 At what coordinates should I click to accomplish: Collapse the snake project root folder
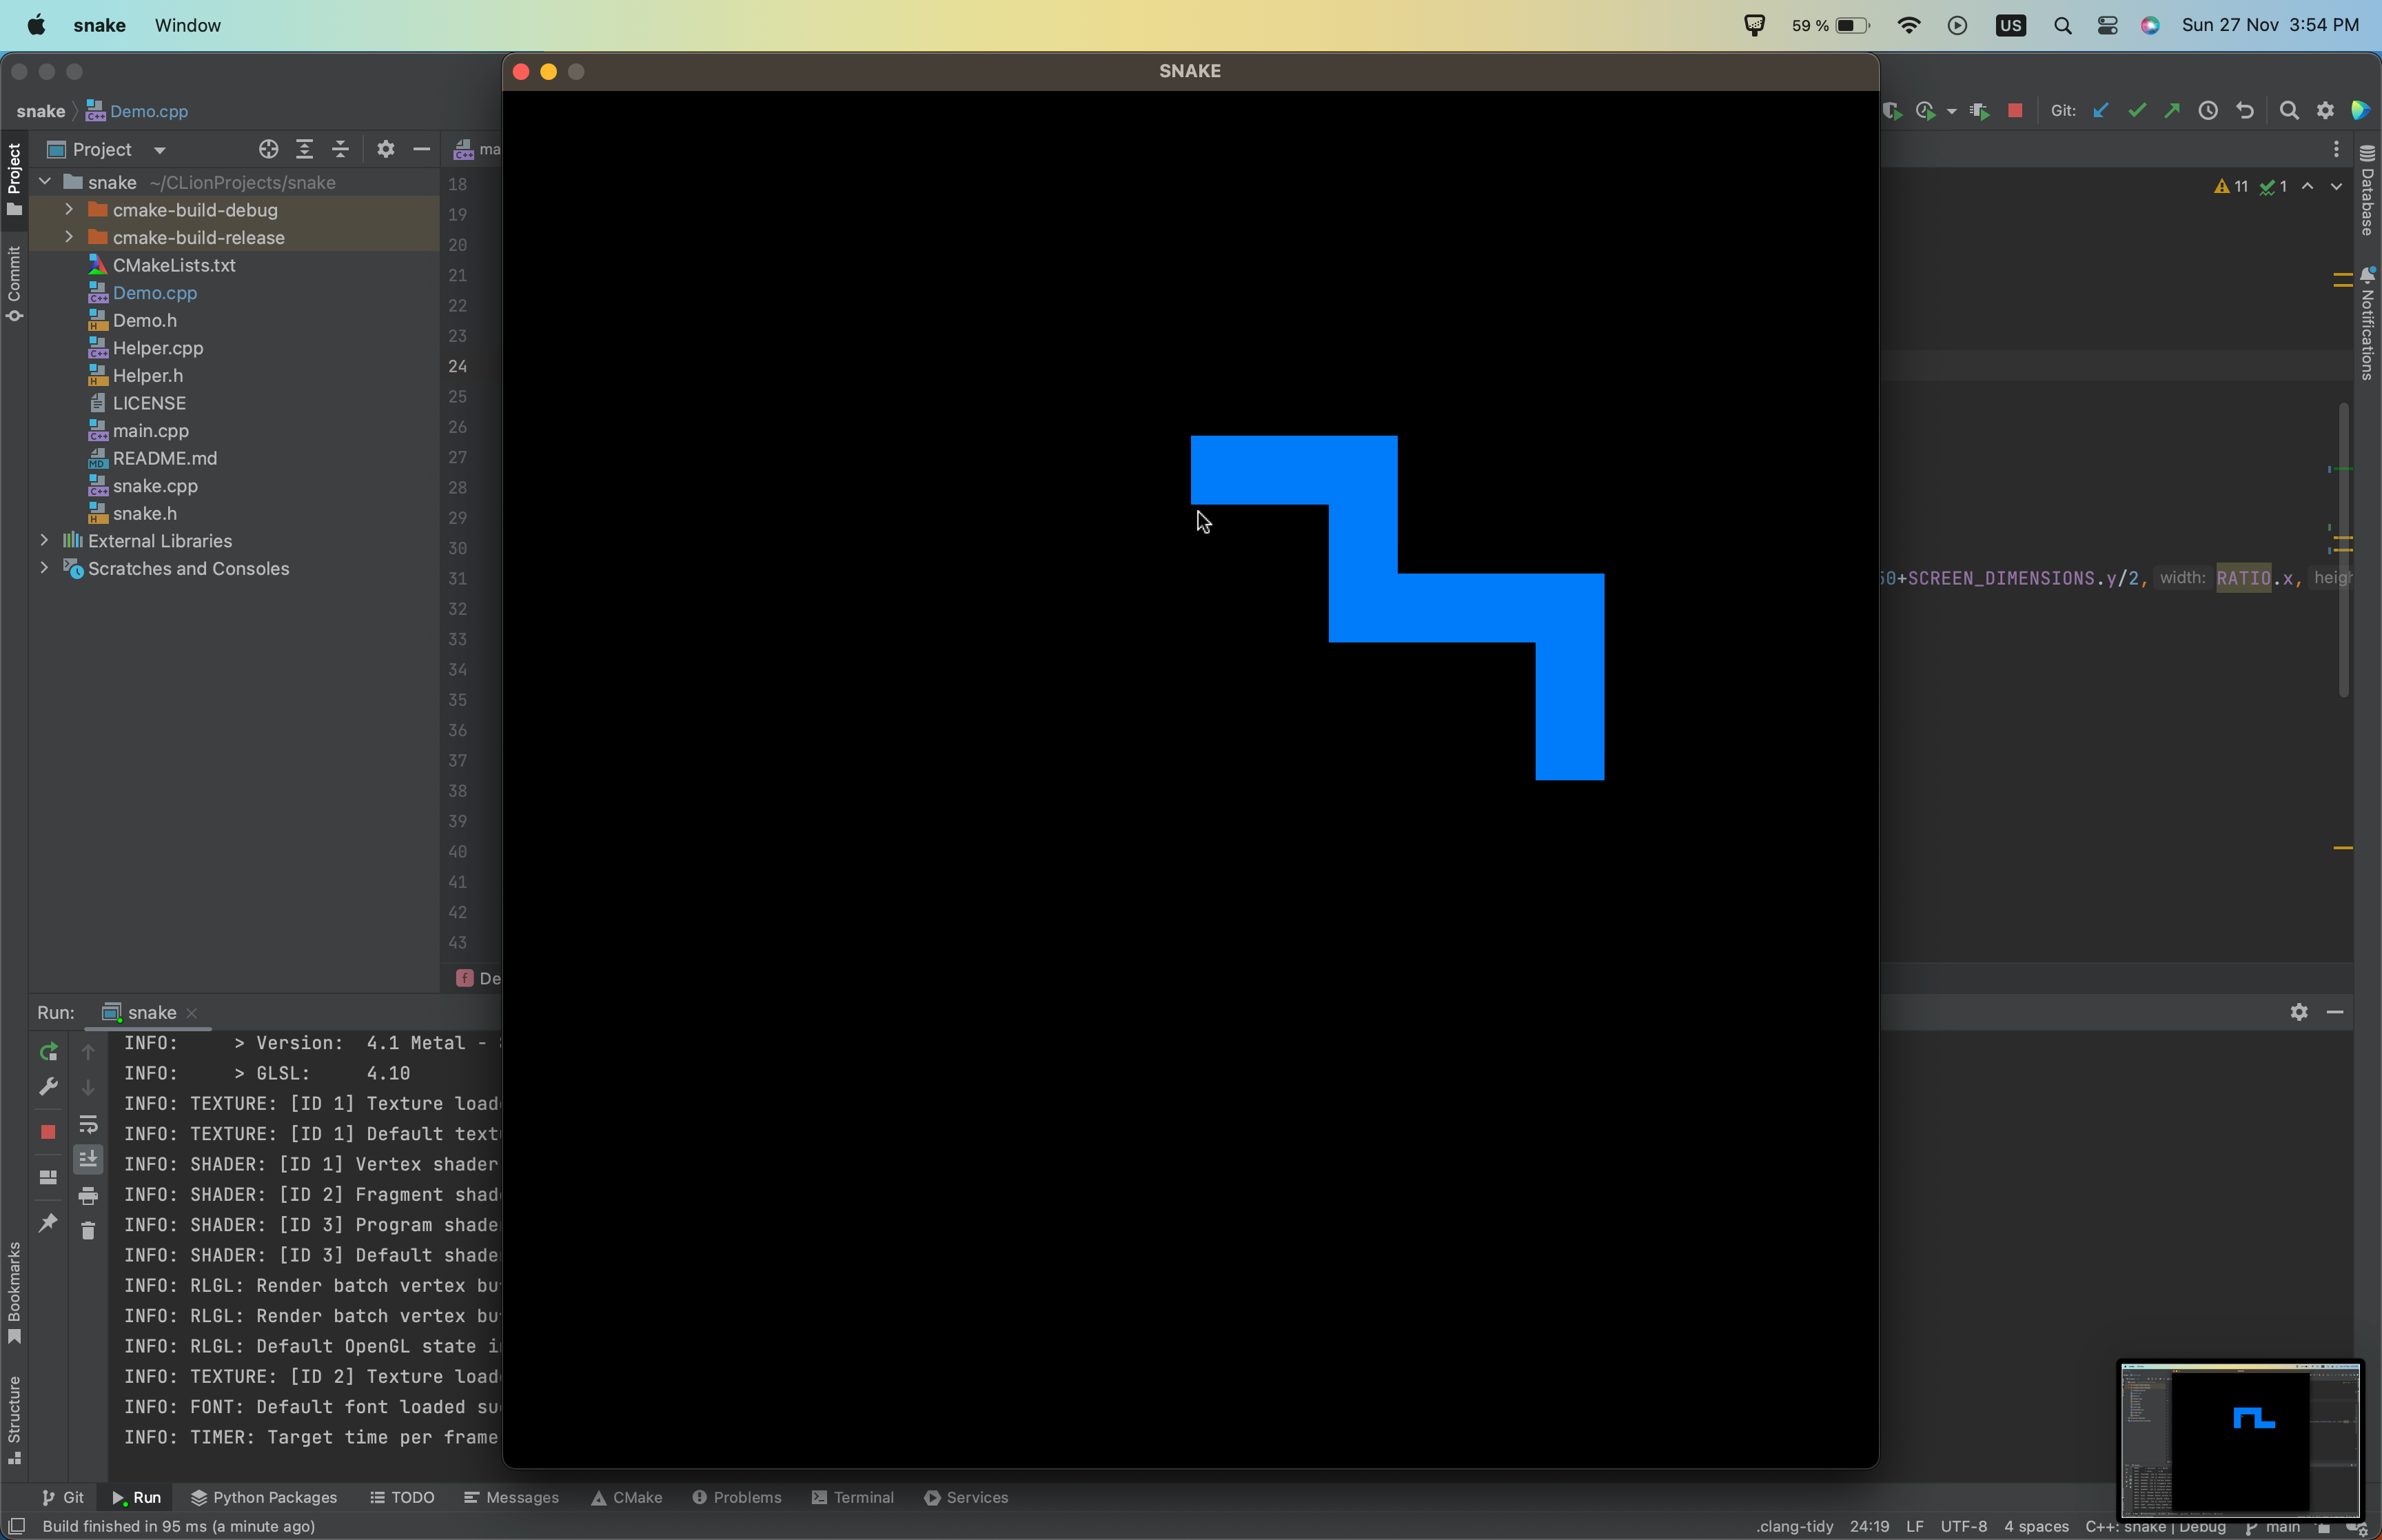(x=44, y=182)
